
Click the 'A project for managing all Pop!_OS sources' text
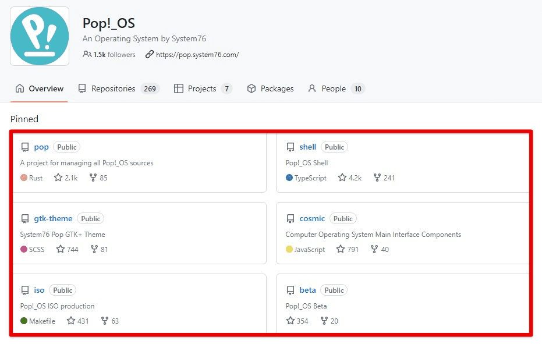point(87,163)
